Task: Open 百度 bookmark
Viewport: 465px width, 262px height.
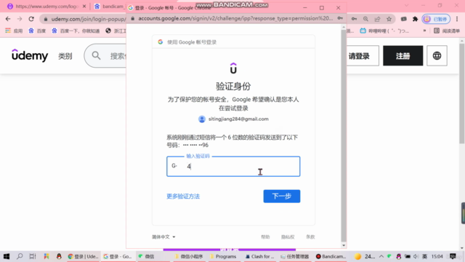Action: 37,31
